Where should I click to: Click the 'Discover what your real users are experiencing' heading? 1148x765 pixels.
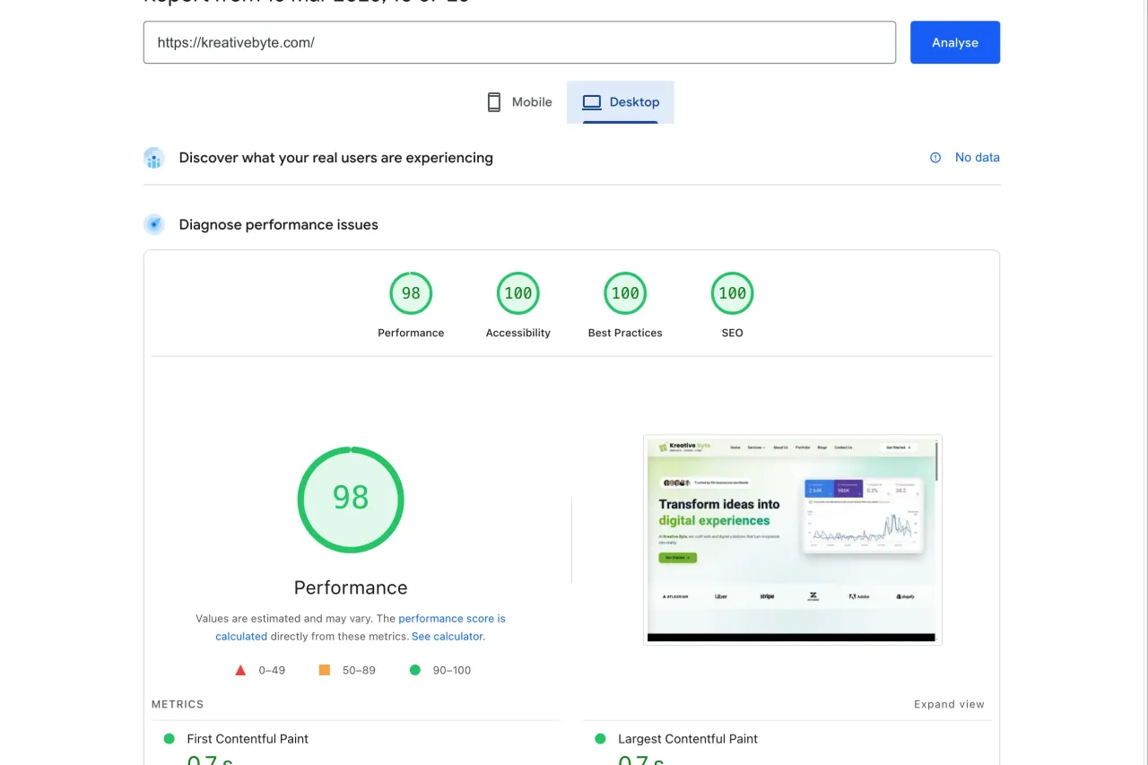tap(336, 158)
